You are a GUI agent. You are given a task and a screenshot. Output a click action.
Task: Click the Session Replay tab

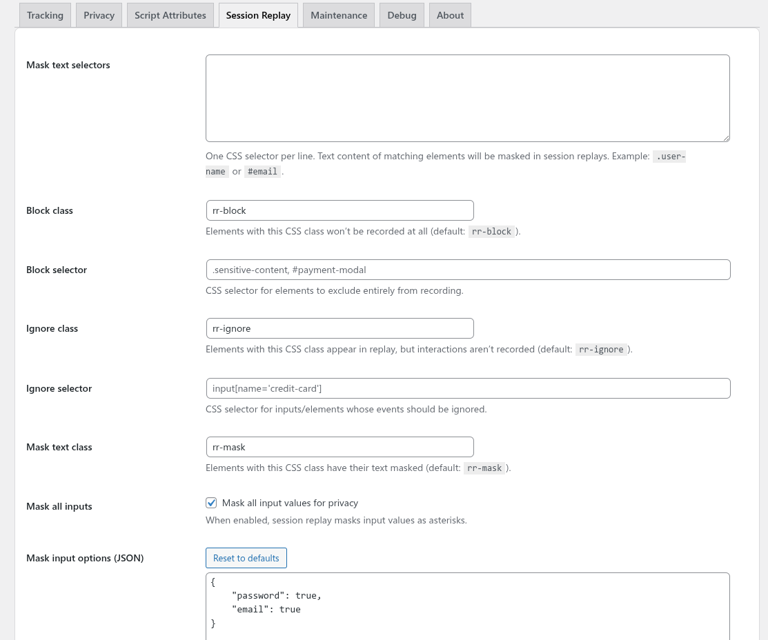(258, 15)
